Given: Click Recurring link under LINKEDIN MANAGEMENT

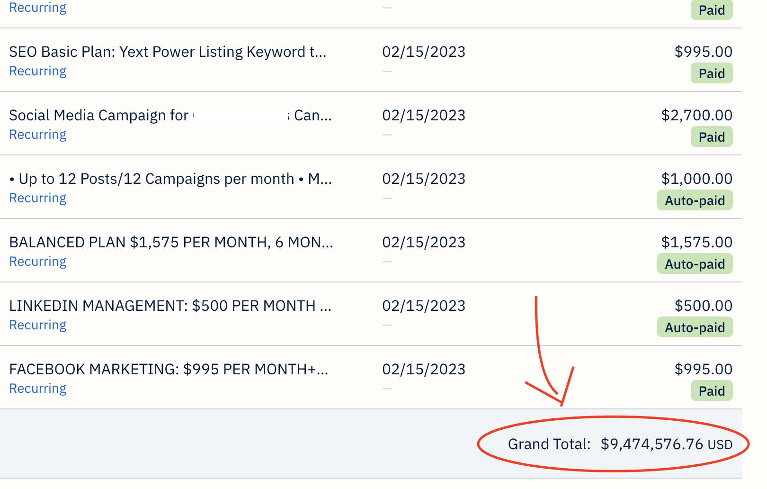Looking at the screenshot, I should [38, 325].
